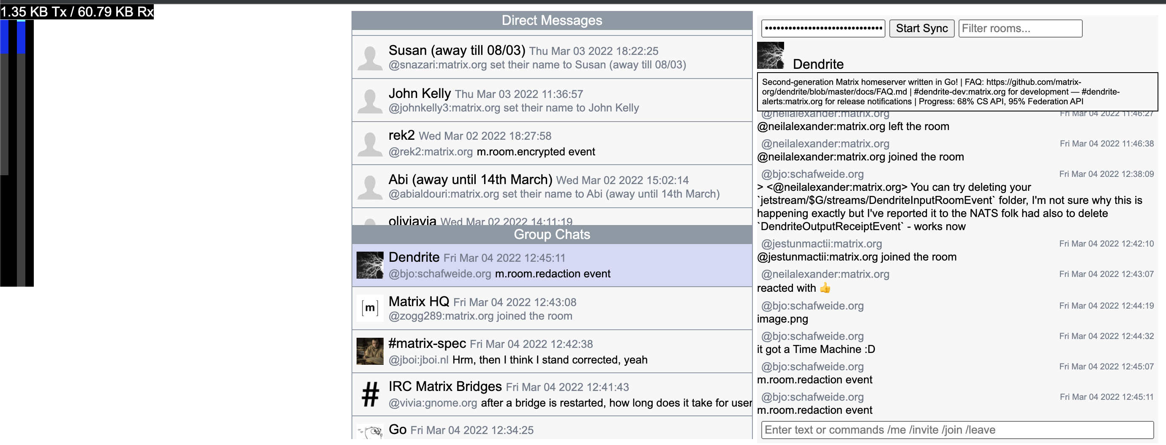Click John Kelly's avatar icon
This screenshot has height=445, width=1166.
point(370,100)
